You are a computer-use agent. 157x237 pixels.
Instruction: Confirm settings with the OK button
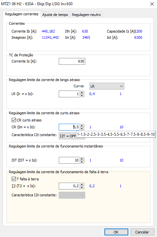coord(116,232)
